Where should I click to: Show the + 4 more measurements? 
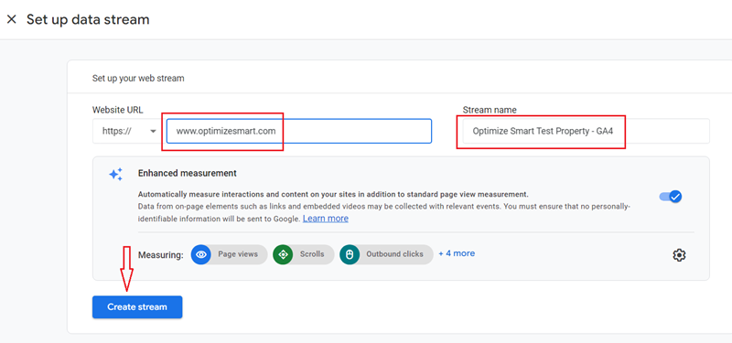[x=457, y=253]
